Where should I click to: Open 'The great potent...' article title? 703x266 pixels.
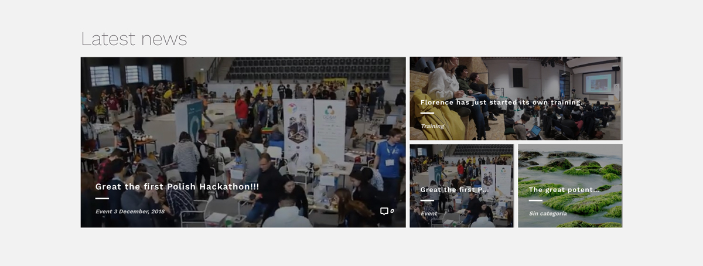pyautogui.click(x=564, y=190)
